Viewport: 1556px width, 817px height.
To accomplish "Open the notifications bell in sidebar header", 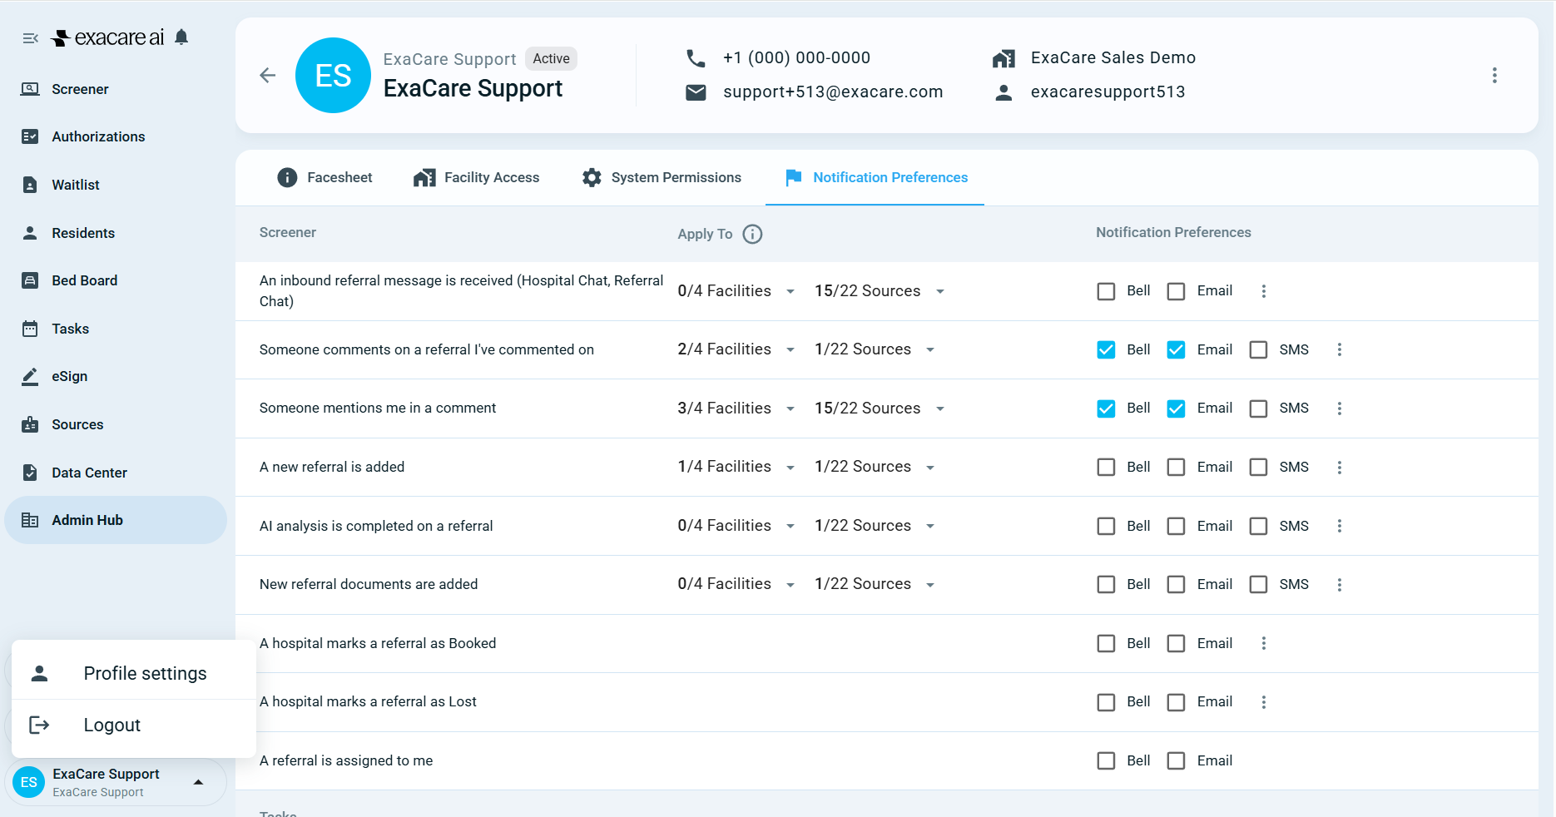I will click(x=181, y=37).
